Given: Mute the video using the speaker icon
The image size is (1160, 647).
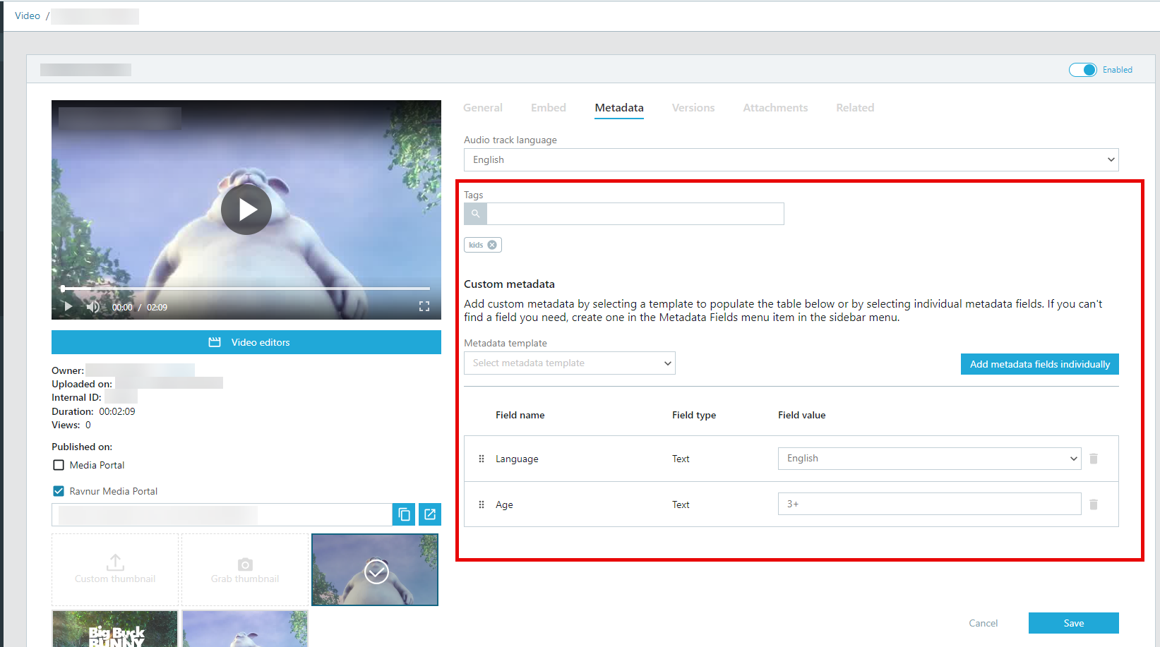Looking at the screenshot, I should point(93,307).
